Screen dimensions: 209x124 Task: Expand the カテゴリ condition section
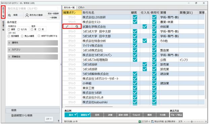pos(33,50)
